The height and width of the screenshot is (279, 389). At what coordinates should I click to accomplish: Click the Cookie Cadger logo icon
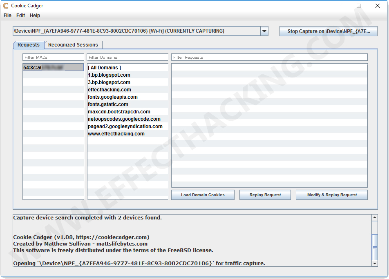5,6
